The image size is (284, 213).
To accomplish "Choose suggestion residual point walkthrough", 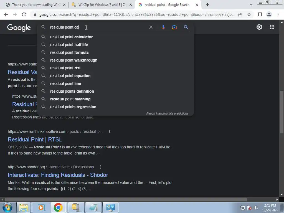I will coord(116,60).
